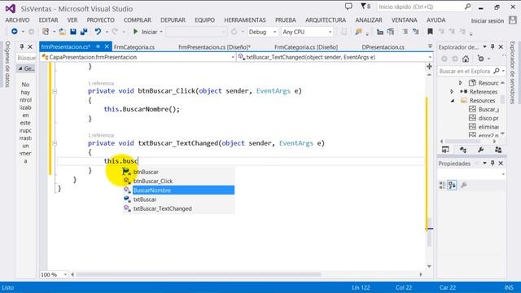
Task: Click the Navigate Backward arrow icon
Action: coord(15,32)
